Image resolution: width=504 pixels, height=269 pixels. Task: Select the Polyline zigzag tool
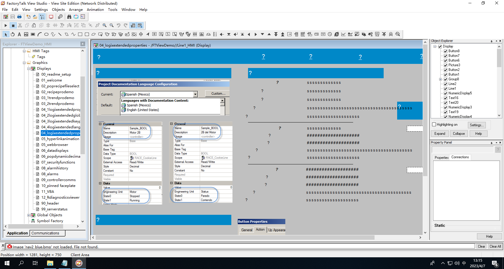(73, 34)
